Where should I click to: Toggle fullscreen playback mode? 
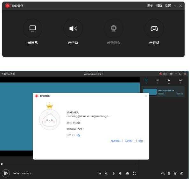click(x=135, y=173)
